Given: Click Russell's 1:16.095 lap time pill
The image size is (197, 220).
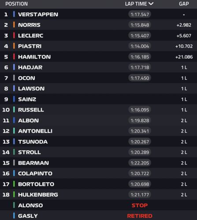Looking at the screenshot, I should 140,110.
